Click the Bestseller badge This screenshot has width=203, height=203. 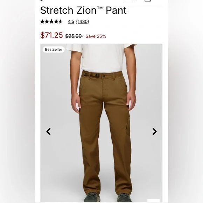[x=54, y=49]
